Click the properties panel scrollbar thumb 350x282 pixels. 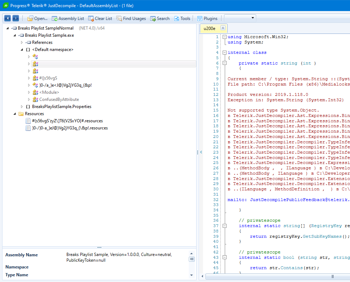point(192,259)
